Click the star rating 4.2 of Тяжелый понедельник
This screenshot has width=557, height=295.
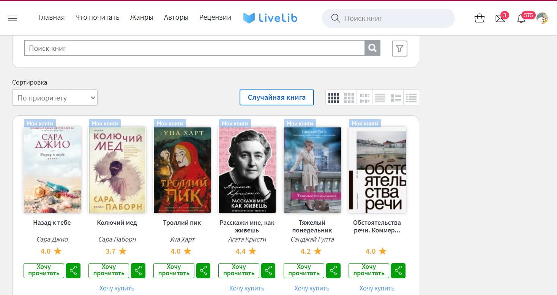click(311, 251)
